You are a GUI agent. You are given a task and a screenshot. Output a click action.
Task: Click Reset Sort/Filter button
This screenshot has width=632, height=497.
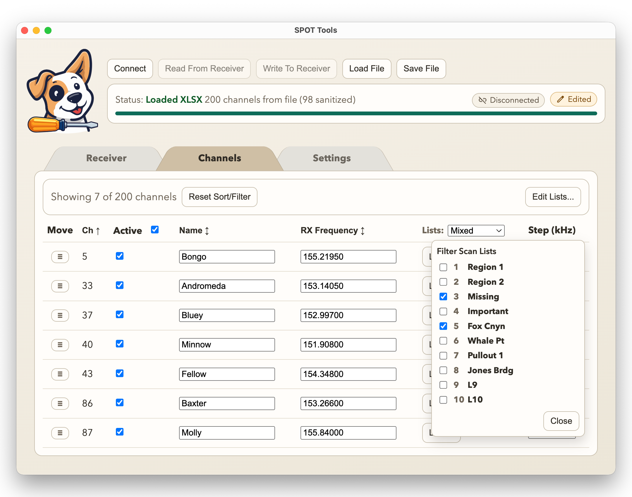219,197
